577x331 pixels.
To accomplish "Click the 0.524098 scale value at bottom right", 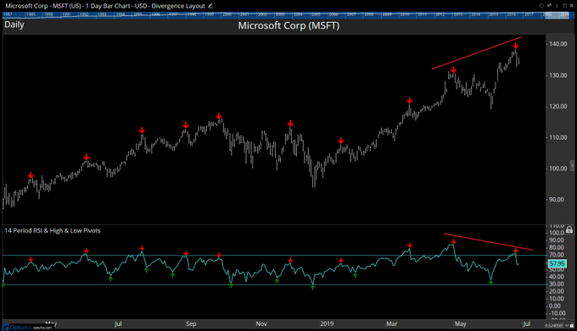I will coord(554,325).
